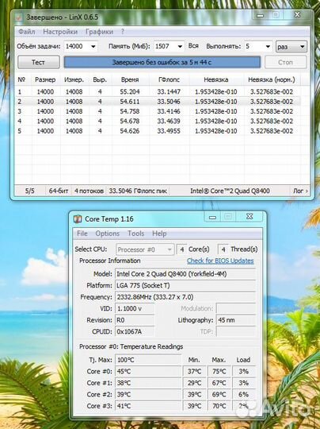Open the Файл menu in LinX
This screenshot has height=429, width=320.
pos(26,32)
